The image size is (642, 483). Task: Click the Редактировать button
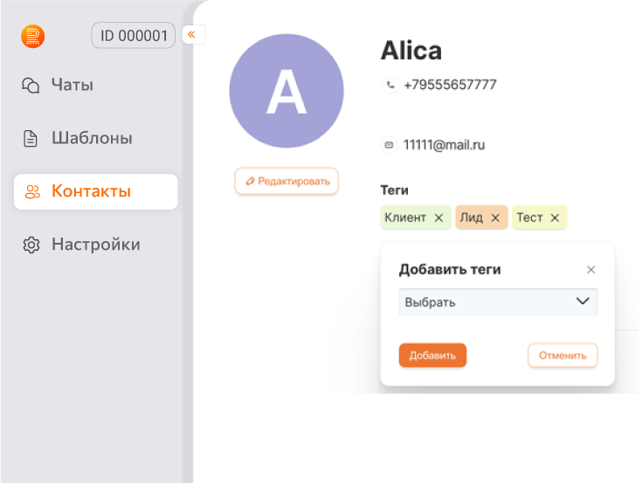coord(286,182)
